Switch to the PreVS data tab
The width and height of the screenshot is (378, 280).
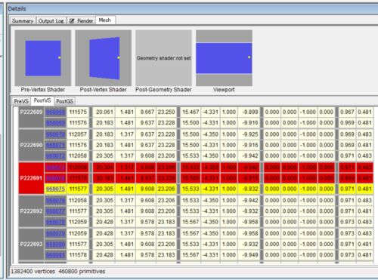coord(21,101)
